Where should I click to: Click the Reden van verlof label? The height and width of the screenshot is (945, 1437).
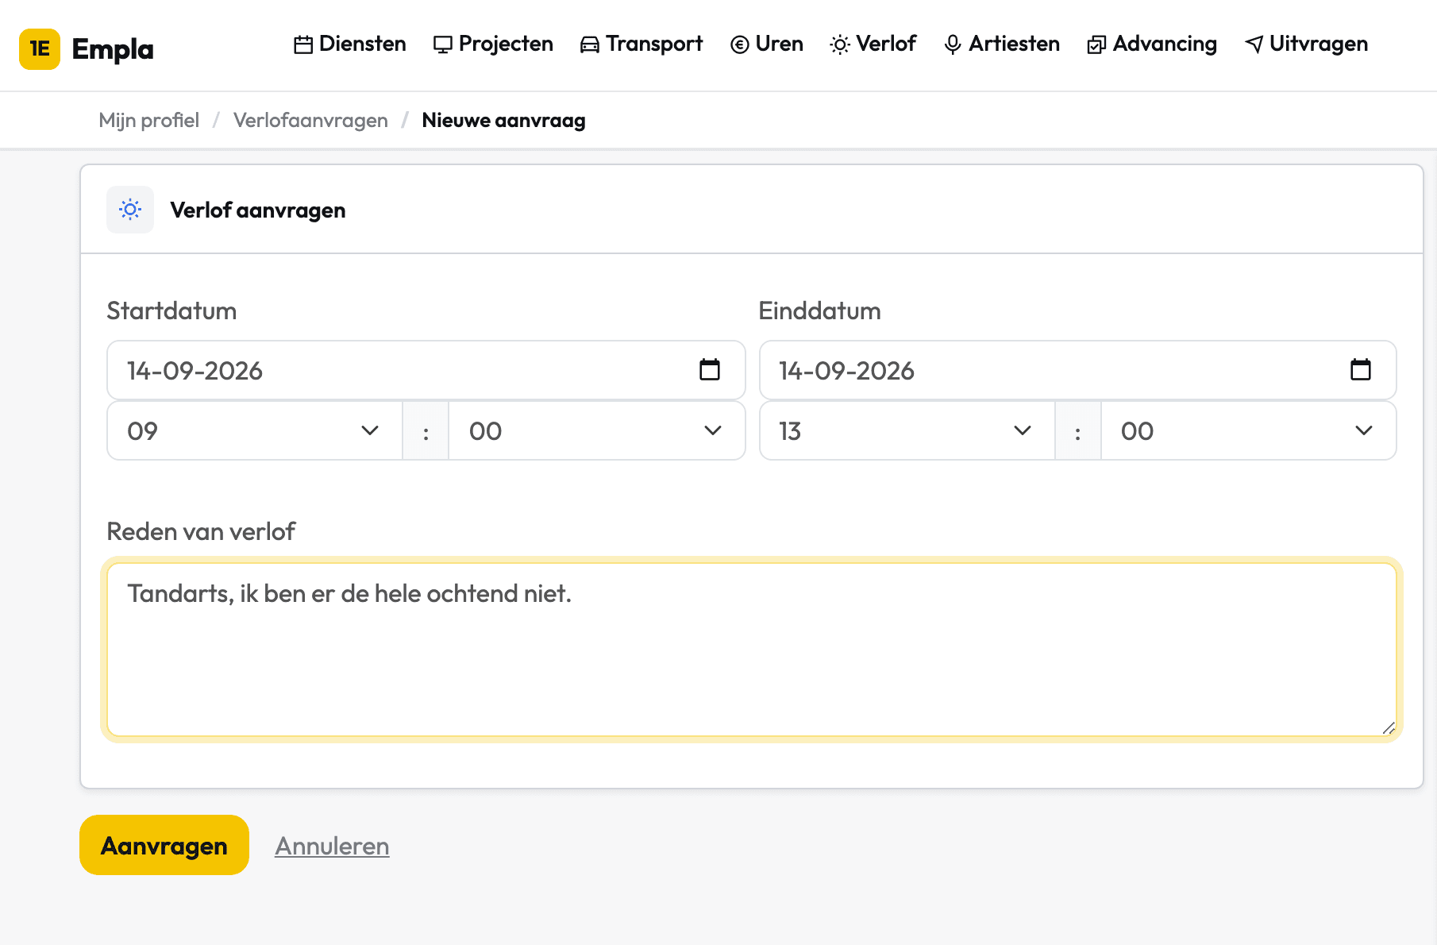pos(201,531)
